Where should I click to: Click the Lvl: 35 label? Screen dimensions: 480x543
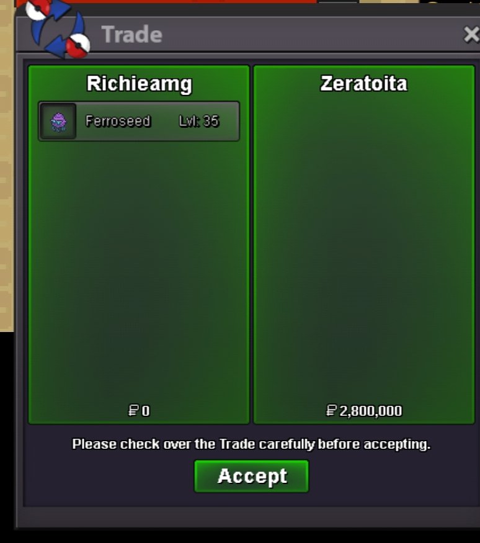click(x=199, y=121)
